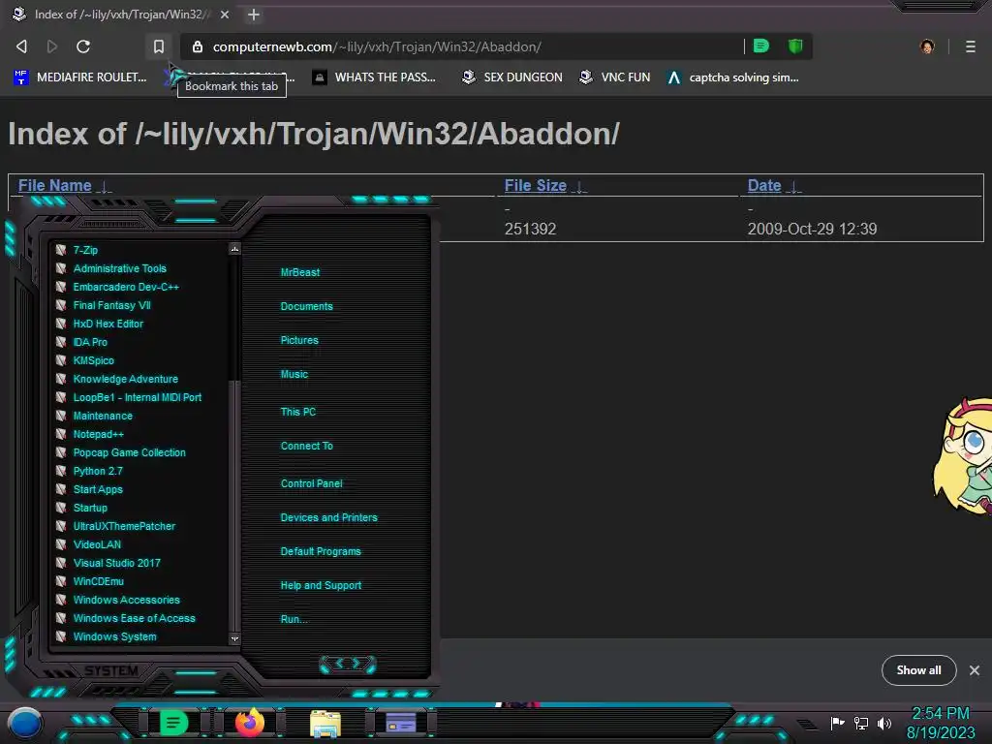Viewport: 992px width, 744px height.
Task: Open Knowledge Adventure folder
Action: click(x=125, y=379)
